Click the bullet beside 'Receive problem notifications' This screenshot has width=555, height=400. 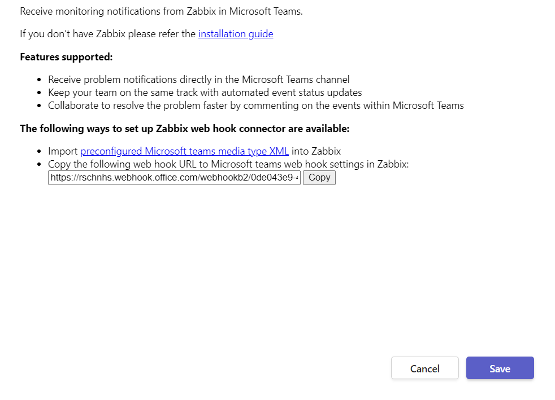coord(39,80)
